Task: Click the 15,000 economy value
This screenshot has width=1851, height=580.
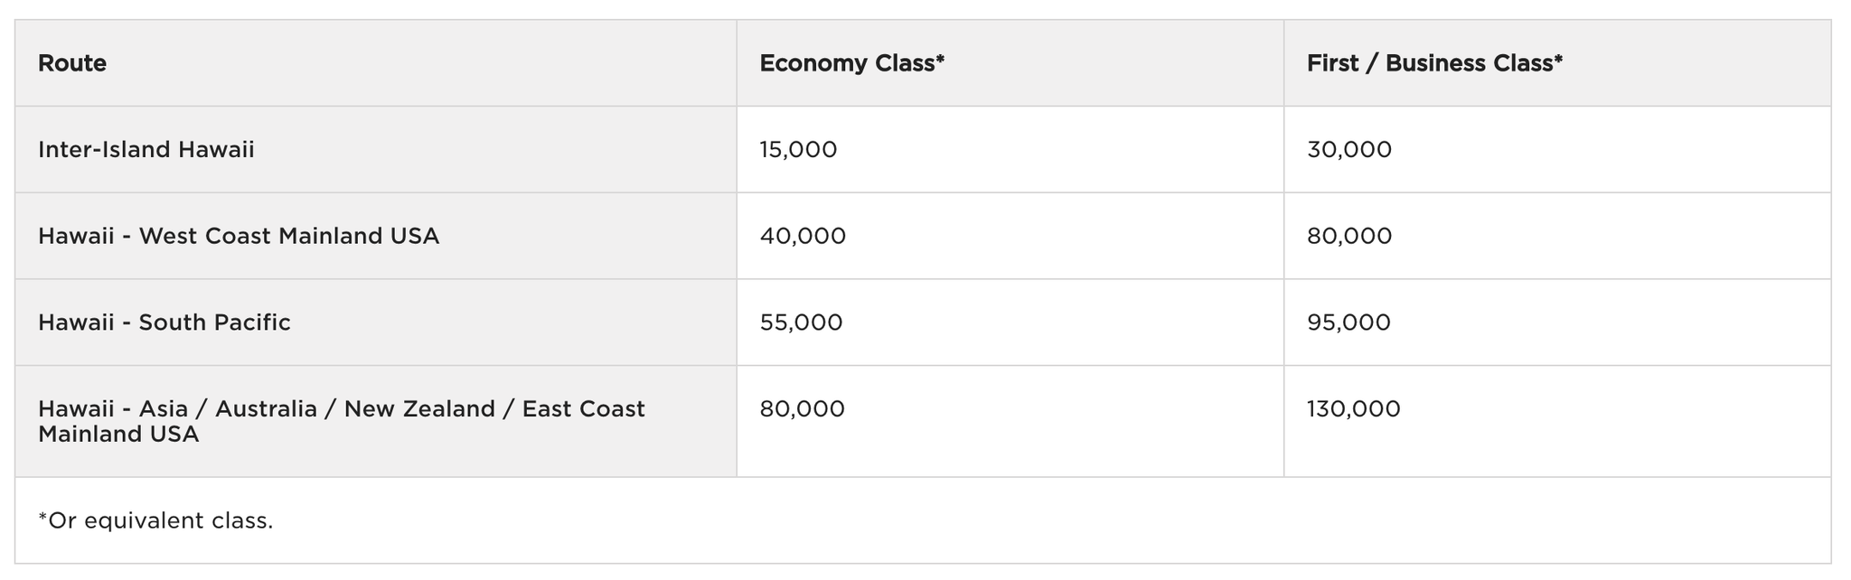Action: 798,150
